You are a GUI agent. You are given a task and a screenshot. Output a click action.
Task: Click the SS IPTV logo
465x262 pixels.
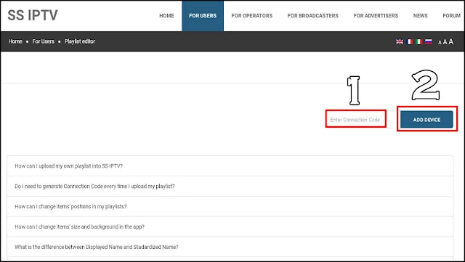click(x=33, y=15)
